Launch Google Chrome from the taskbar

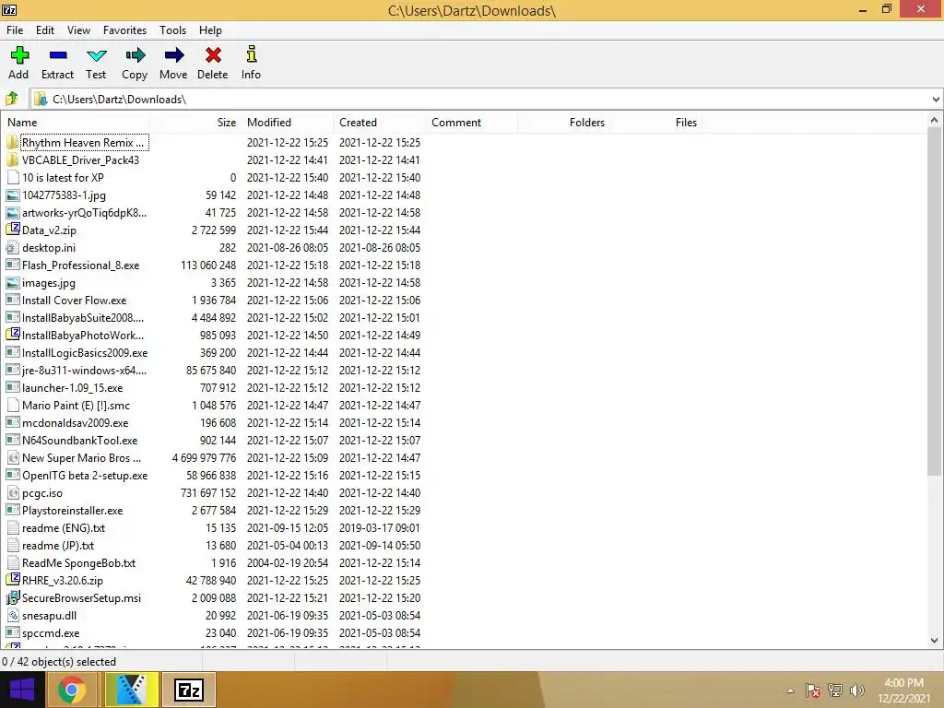(72, 690)
